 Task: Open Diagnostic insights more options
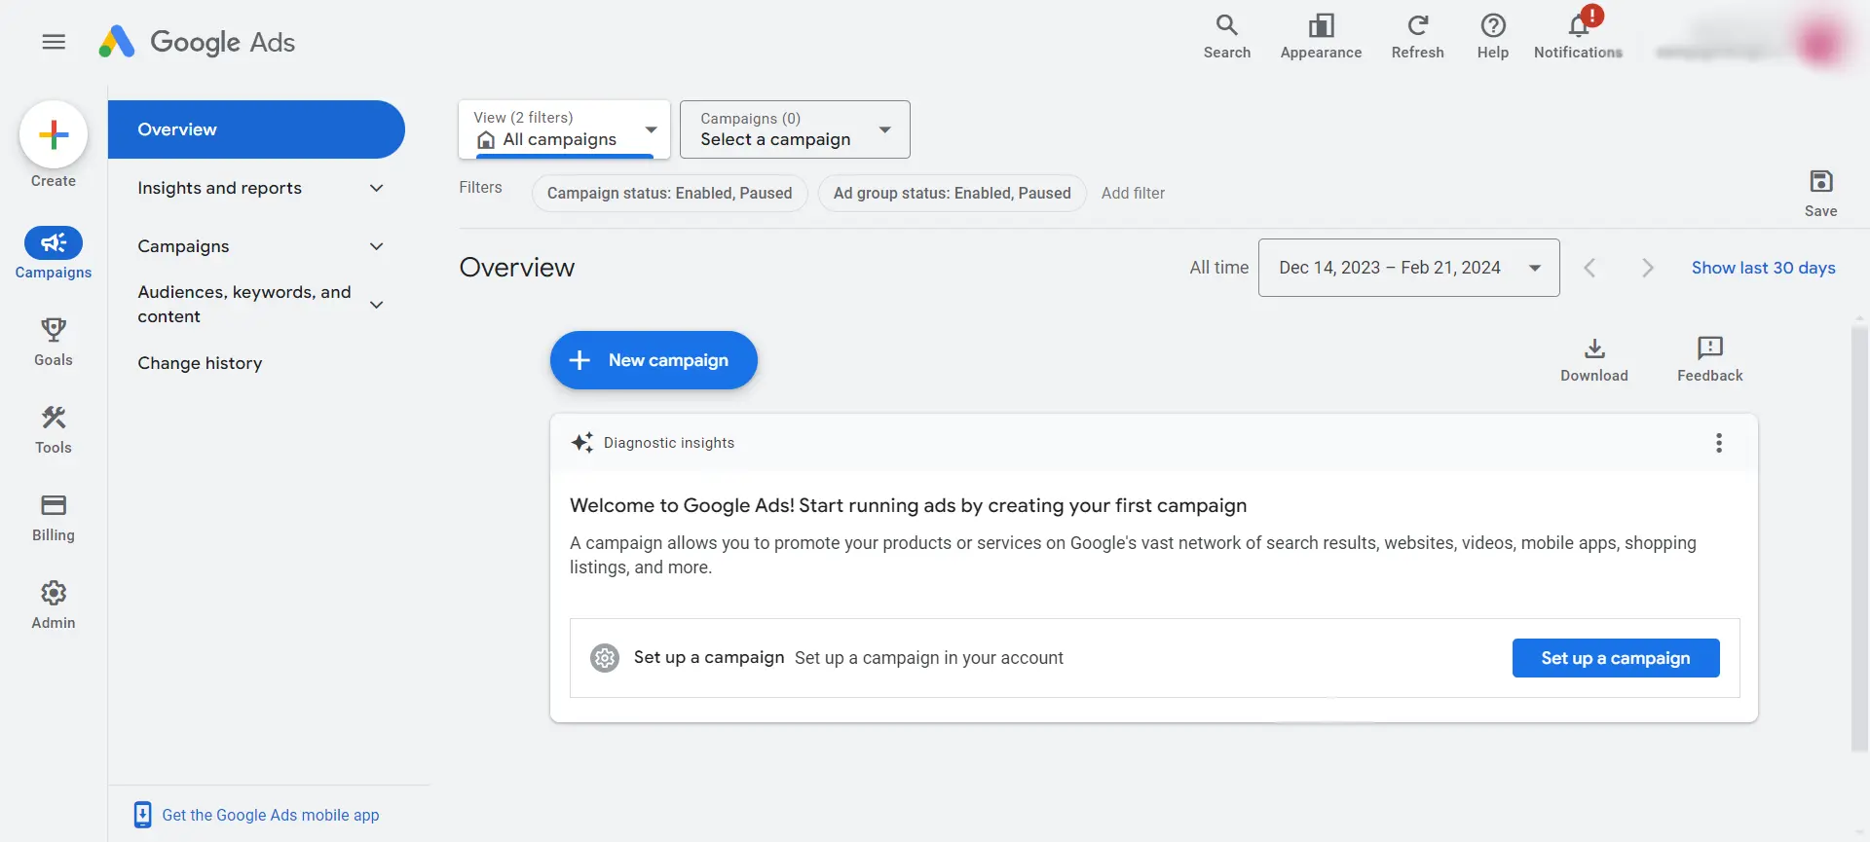[x=1719, y=443]
